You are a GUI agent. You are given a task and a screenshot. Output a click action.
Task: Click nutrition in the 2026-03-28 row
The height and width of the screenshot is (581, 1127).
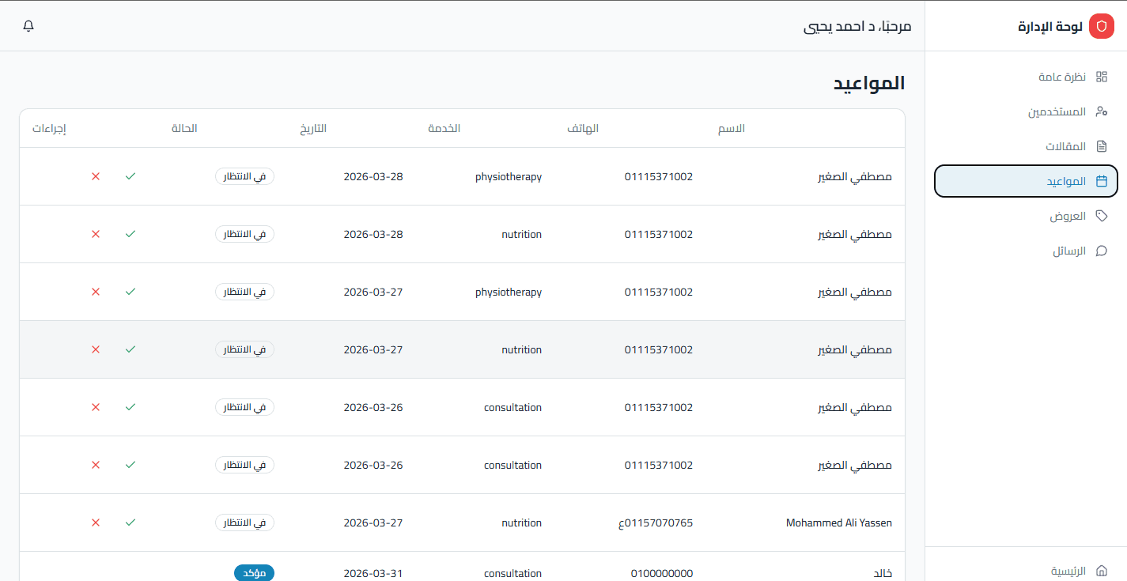(522, 234)
